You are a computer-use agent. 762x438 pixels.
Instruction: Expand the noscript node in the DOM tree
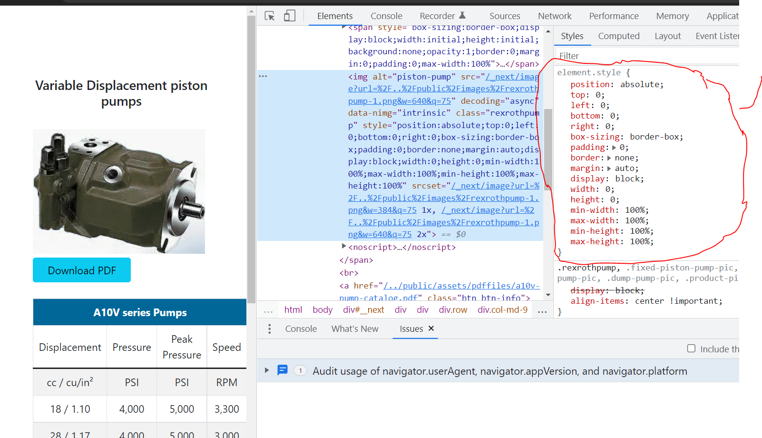pyautogui.click(x=344, y=246)
